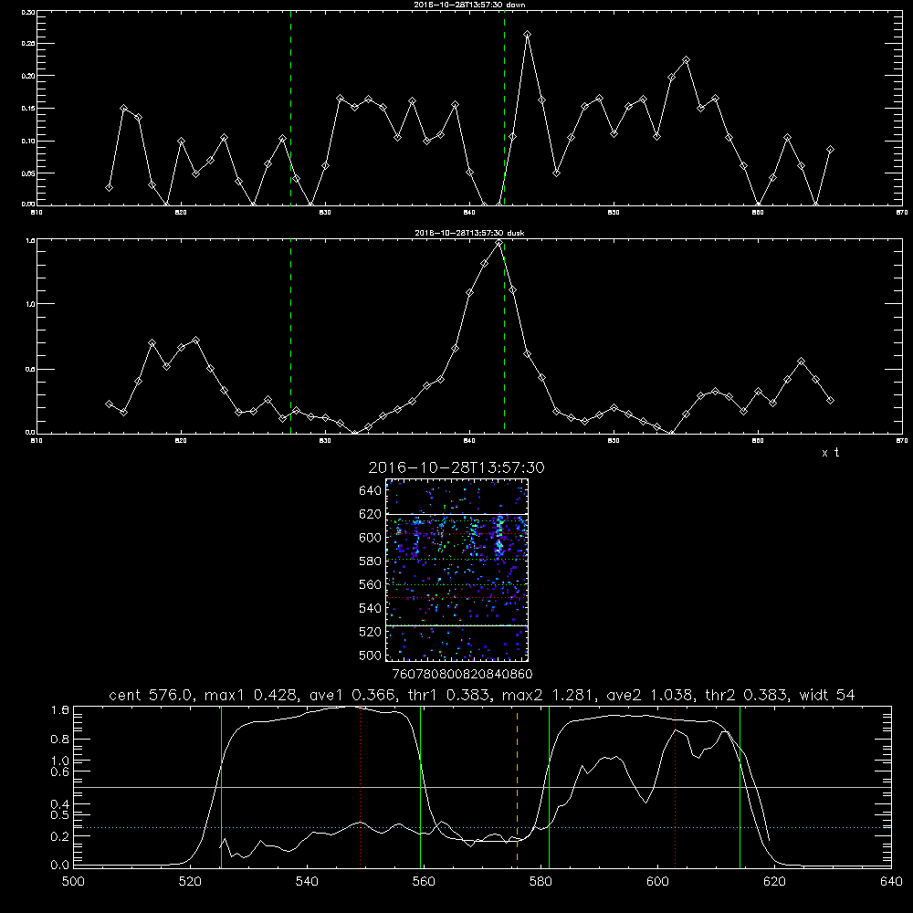This screenshot has height=913, width=913.
Task: Click the "580" x-axis label of the bottom plot
Action: 540,882
